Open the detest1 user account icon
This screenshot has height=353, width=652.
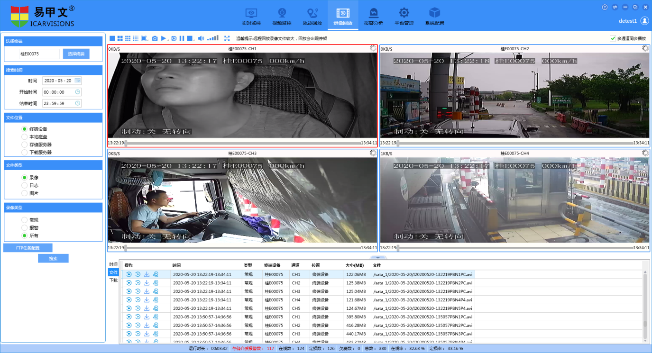tap(644, 21)
